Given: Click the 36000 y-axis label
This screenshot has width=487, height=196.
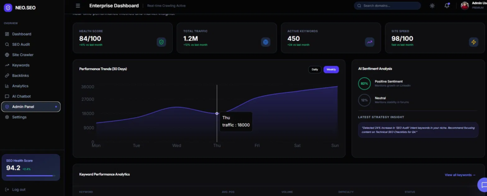Looking at the screenshot, I should (88, 87).
